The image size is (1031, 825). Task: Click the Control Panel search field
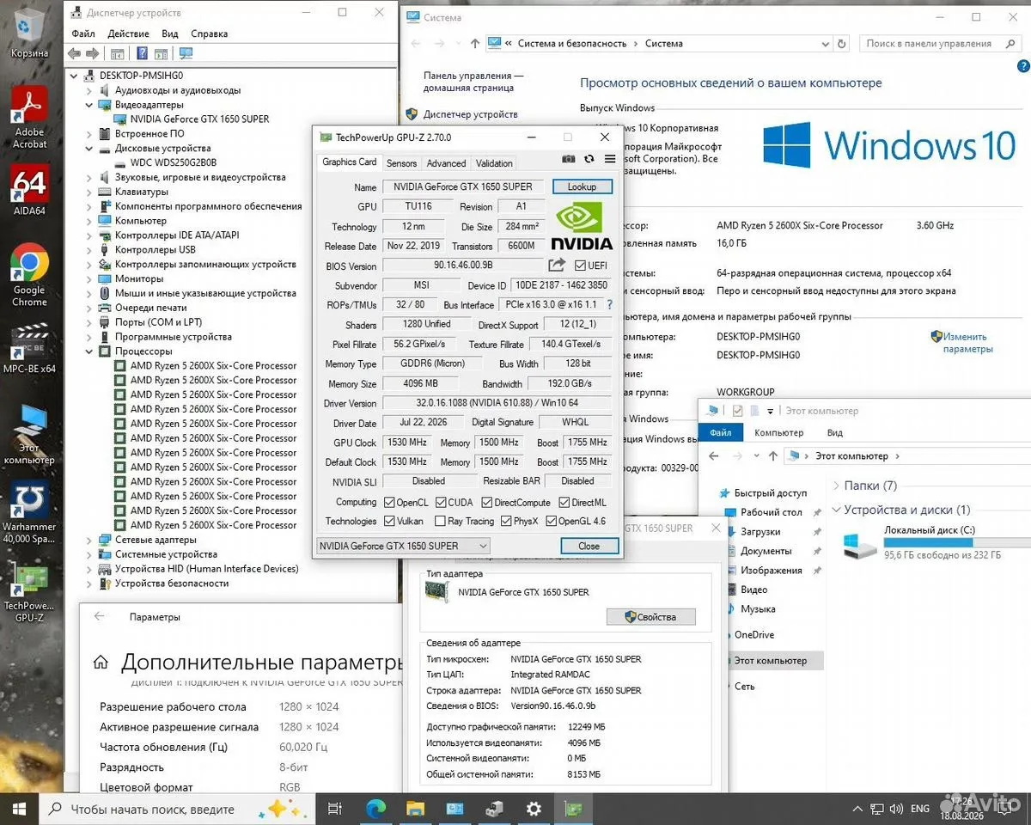tap(942, 43)
